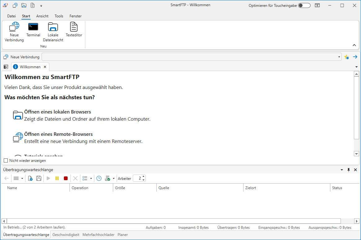The width and height of the screenshot is (361, 240).
Task: Increase Arbeiter count with the stepper
Action: click(x=144, y=177)
